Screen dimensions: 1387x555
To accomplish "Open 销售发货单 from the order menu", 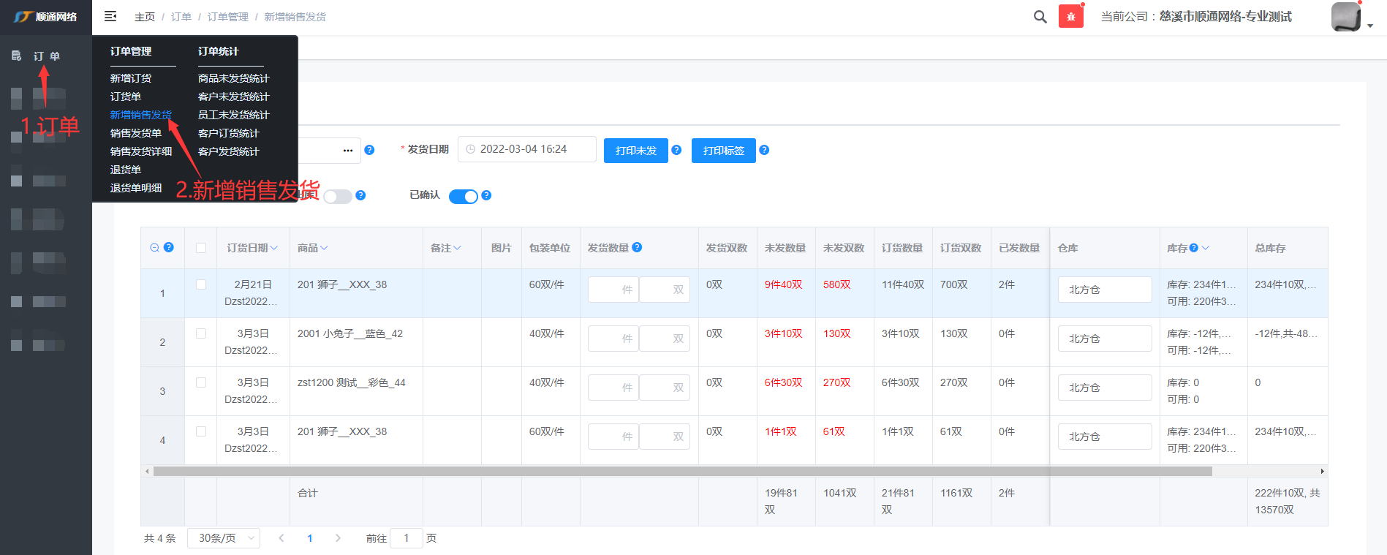I will (x=136, y=133).
